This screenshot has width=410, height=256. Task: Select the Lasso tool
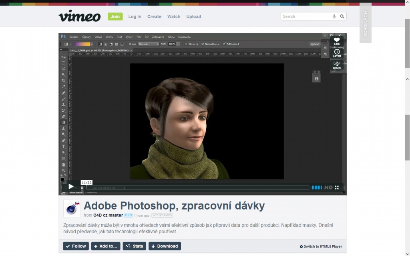[x=63, y=69]
